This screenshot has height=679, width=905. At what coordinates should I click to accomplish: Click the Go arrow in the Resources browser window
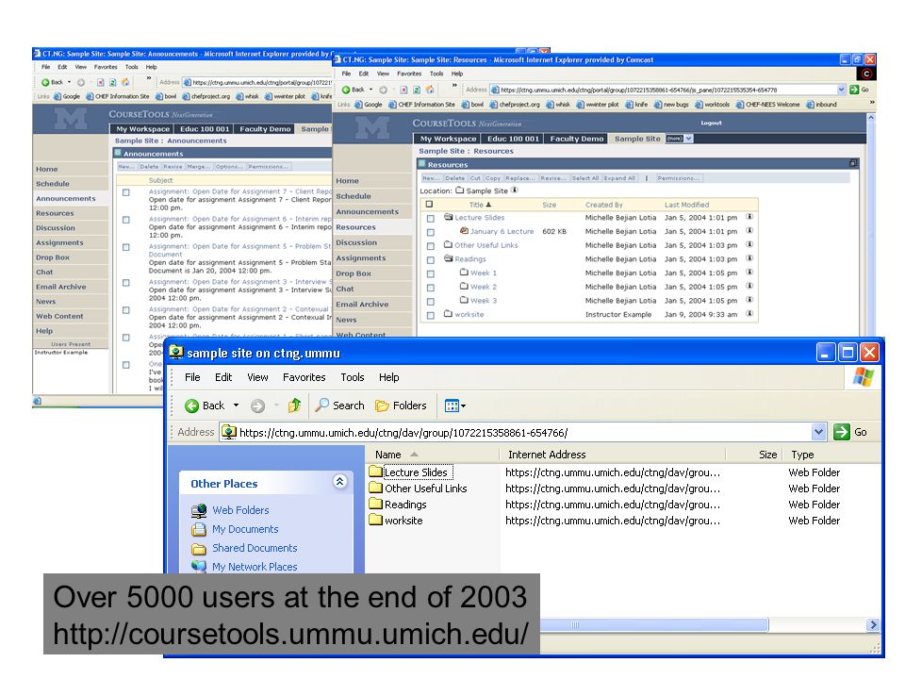pyautogui.click(x=854, y=90)
